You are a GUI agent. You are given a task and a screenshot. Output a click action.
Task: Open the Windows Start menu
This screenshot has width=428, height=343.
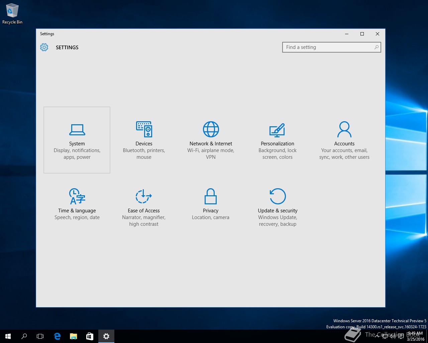[8, 336]
